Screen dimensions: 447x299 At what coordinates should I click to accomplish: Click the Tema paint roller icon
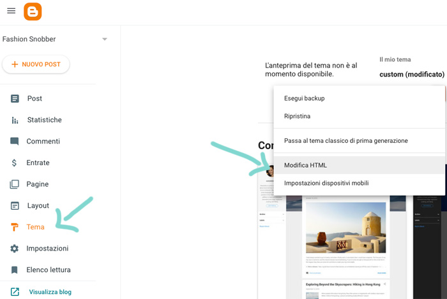point(14,227)
